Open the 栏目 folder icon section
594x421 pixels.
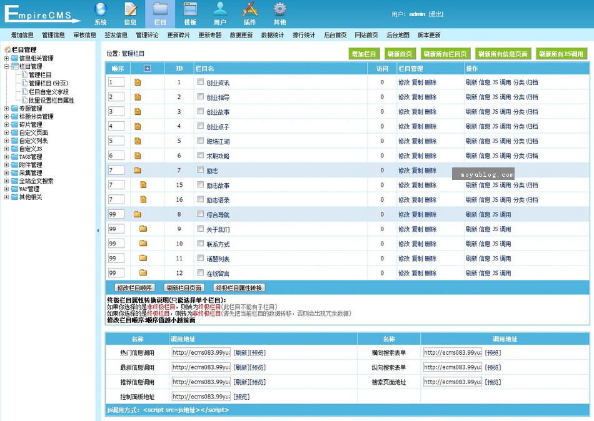[160, 14]
